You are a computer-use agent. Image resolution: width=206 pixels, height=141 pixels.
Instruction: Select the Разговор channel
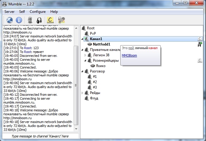pyautogui.click(x=97, y=71)
